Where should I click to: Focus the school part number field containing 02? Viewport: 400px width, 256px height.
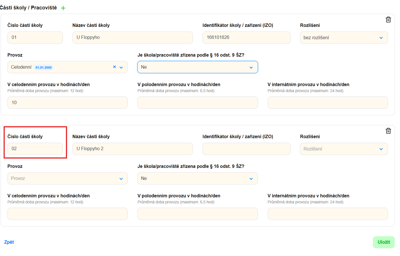click(35, 149)
